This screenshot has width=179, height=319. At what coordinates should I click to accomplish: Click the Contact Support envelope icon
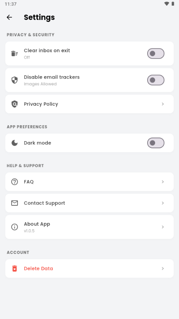[14, 203]
